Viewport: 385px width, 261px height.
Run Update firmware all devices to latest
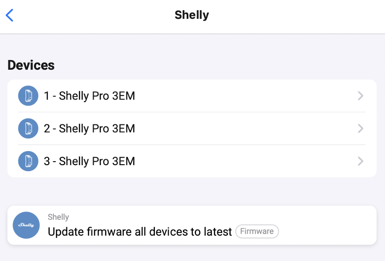(x=140, y=232)
